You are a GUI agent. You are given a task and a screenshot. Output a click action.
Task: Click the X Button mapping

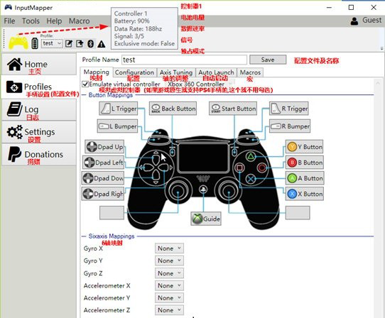pos(305,194)
